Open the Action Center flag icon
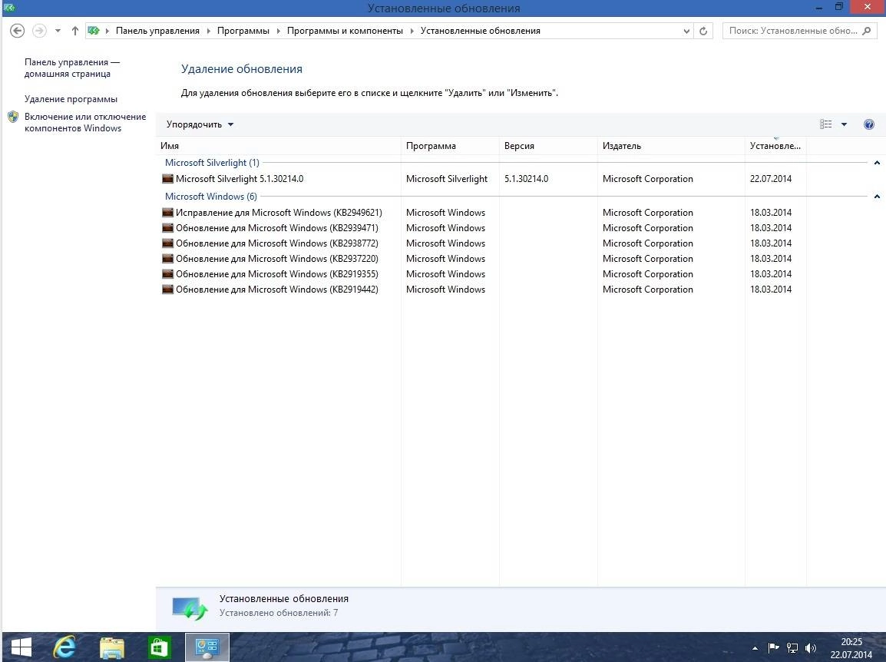This screenshot has width=886, height=662. [x=774, y=648]
